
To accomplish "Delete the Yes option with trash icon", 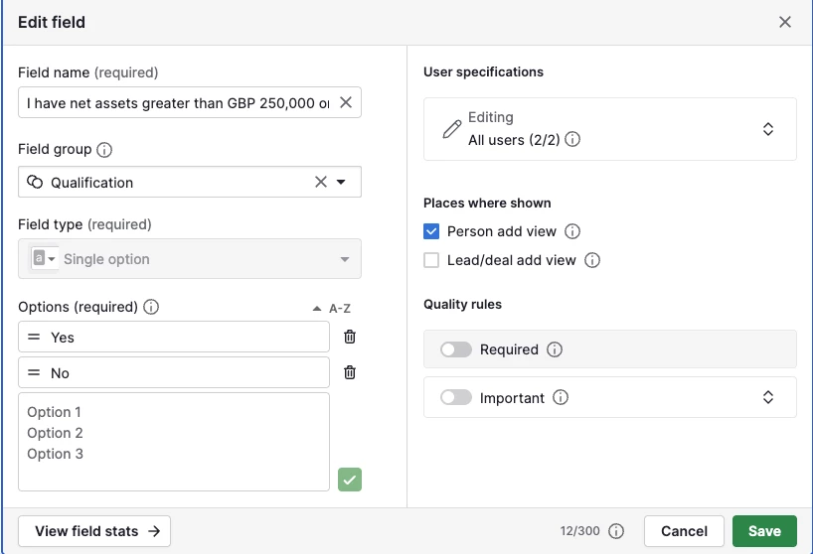I will point(350,337).
